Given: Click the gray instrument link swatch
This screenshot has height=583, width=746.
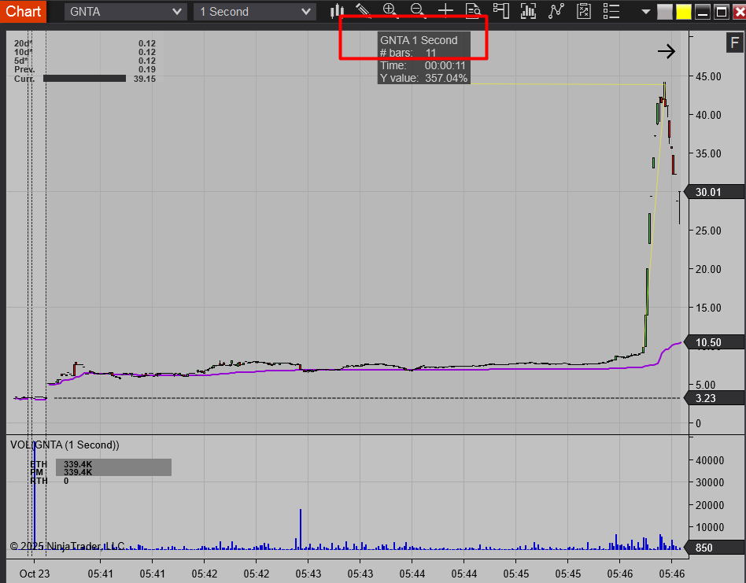Looking at the screenshot, I should 665,12.
